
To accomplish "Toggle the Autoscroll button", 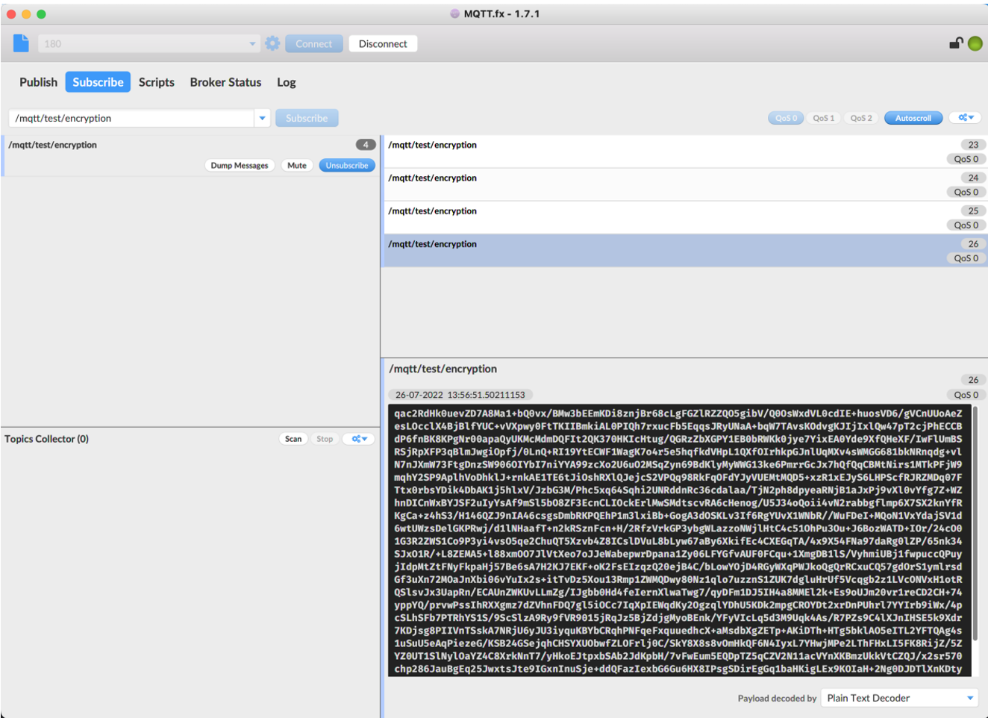I will 913,118.
